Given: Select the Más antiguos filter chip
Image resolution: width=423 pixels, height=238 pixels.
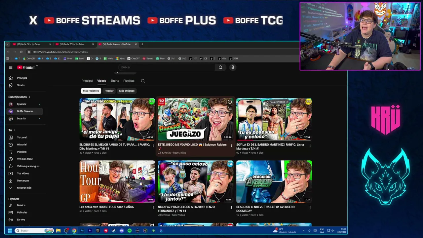Looking at the screenshot, I should click(x=127, y=91).
